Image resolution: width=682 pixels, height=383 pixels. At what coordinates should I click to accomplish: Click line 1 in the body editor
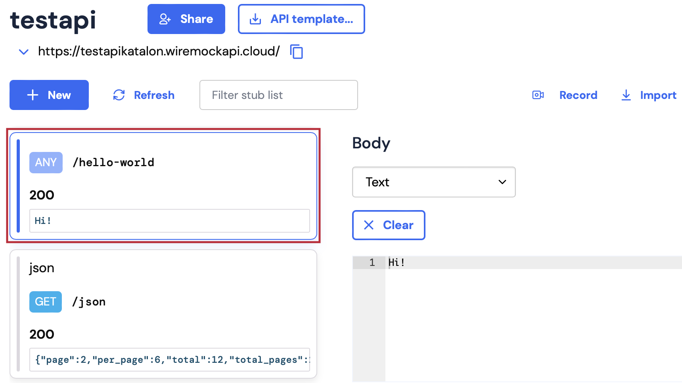point(515,263)
